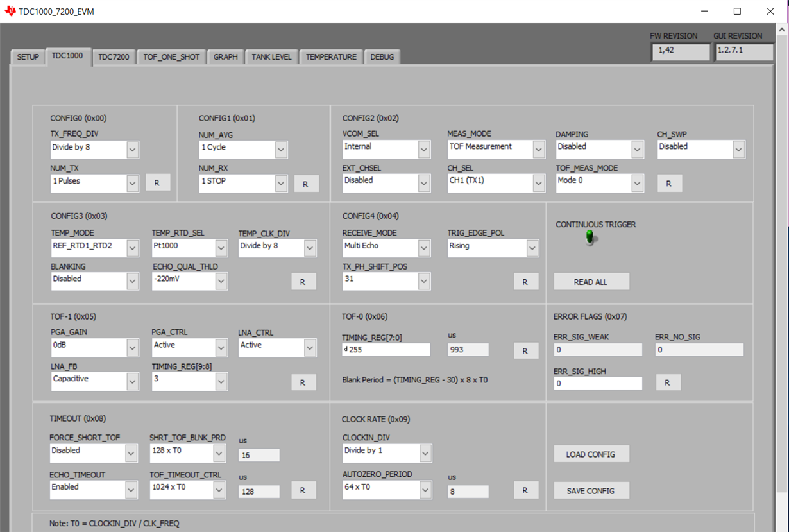The image size is (789, 532).
Task: Open the CH_SEL dropdown showing CH1 (TX1)
Action: [496, 183]
